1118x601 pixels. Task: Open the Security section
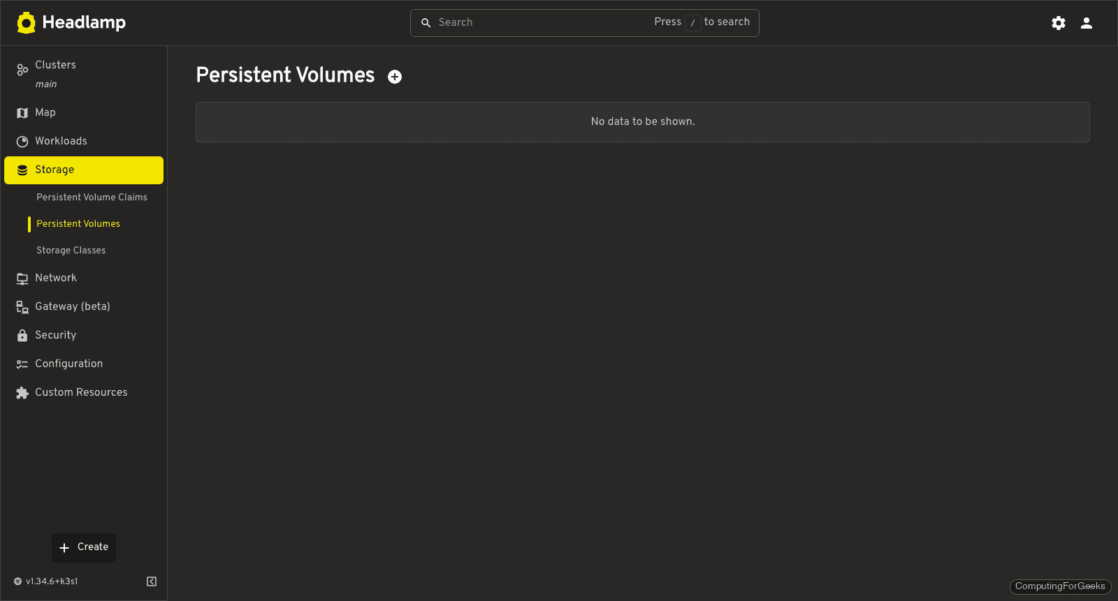pyautogui.click(x=84, y=336)
